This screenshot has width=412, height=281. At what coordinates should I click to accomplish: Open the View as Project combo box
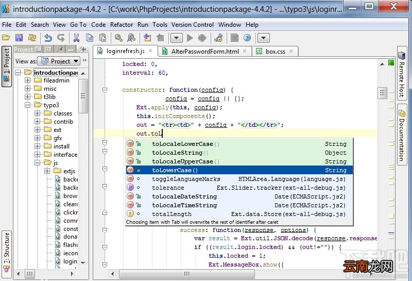point(59,61)
